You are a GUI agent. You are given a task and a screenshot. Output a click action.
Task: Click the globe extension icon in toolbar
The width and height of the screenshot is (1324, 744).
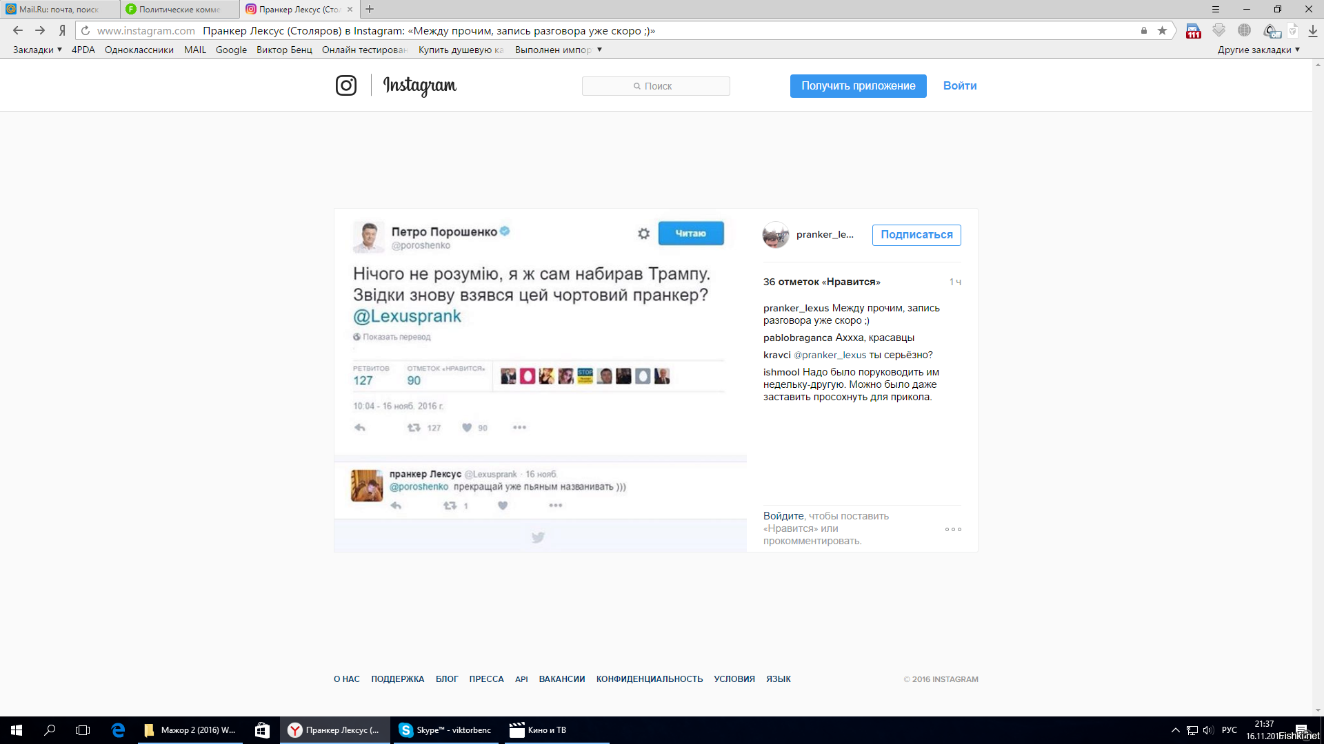pyautogui.click(x=1244, y=30)
